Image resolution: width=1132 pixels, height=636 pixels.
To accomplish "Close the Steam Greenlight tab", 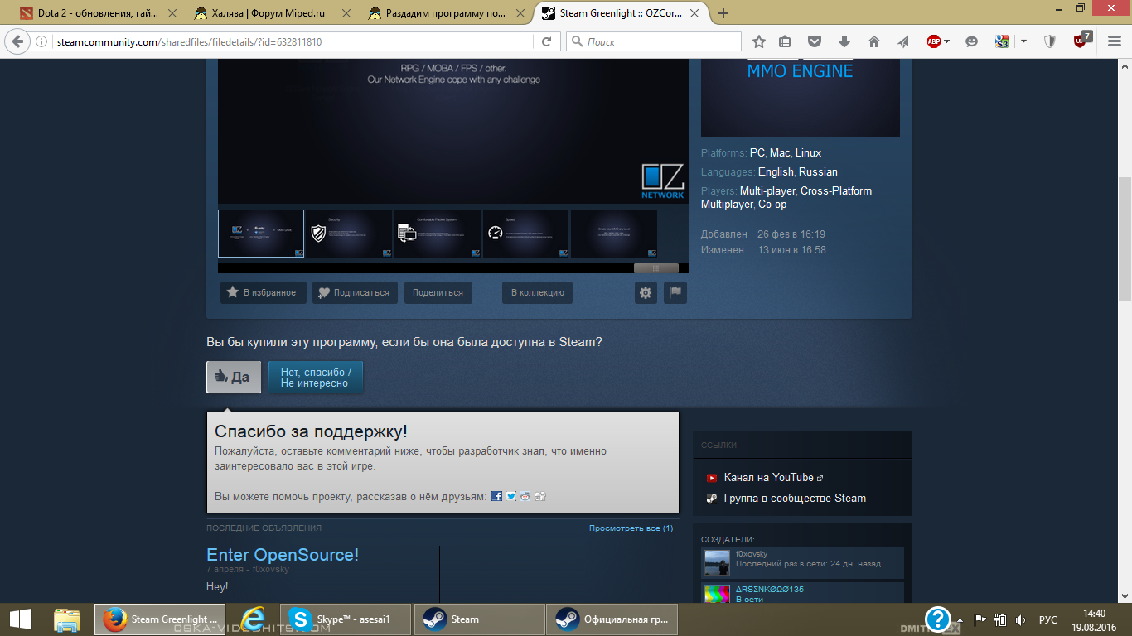I will click(694, 13).
